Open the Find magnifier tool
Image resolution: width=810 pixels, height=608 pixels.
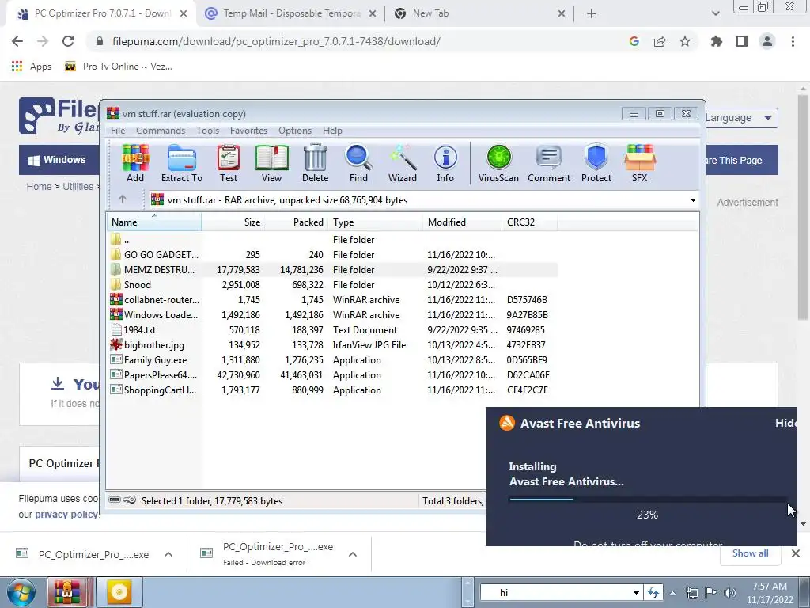(x=358, y=163)
